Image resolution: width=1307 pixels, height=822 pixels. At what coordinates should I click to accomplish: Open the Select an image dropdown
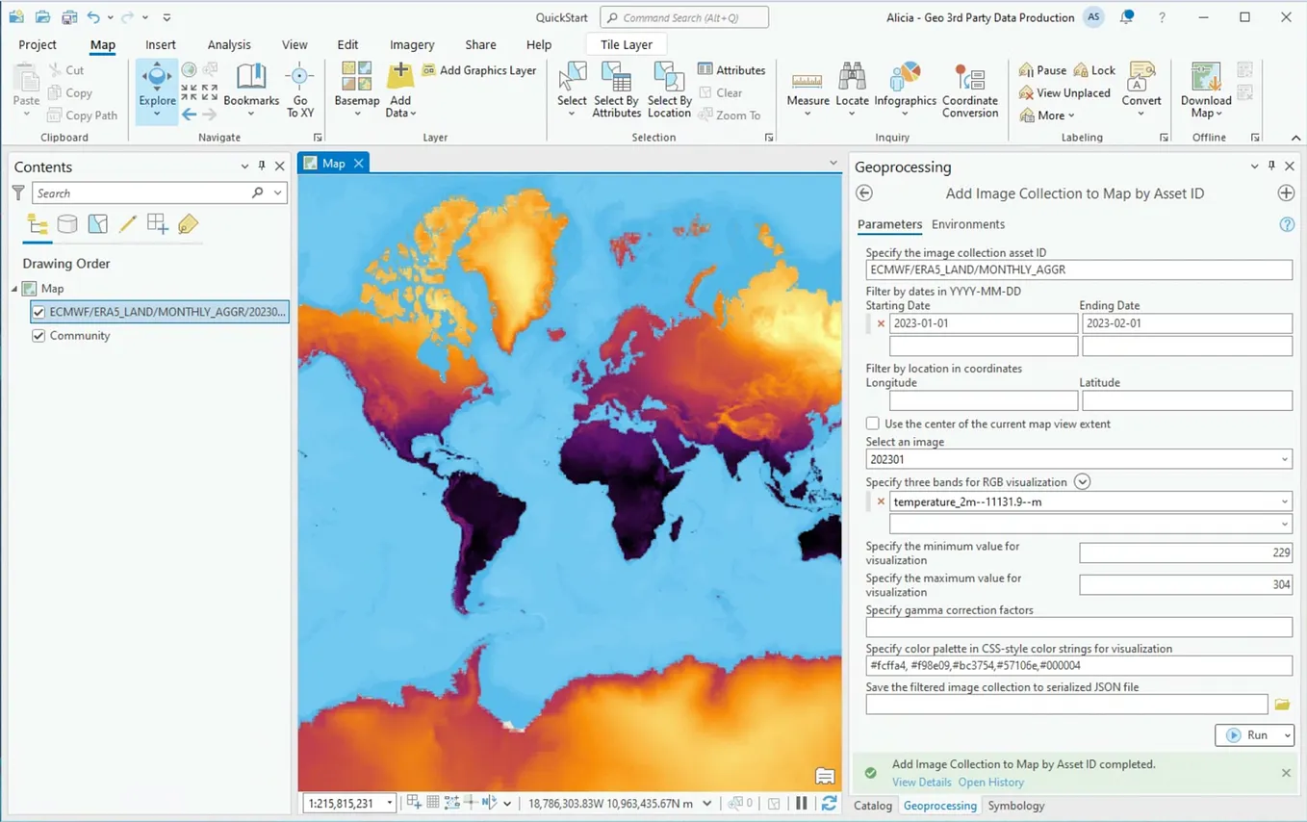tap(1283, 459)
